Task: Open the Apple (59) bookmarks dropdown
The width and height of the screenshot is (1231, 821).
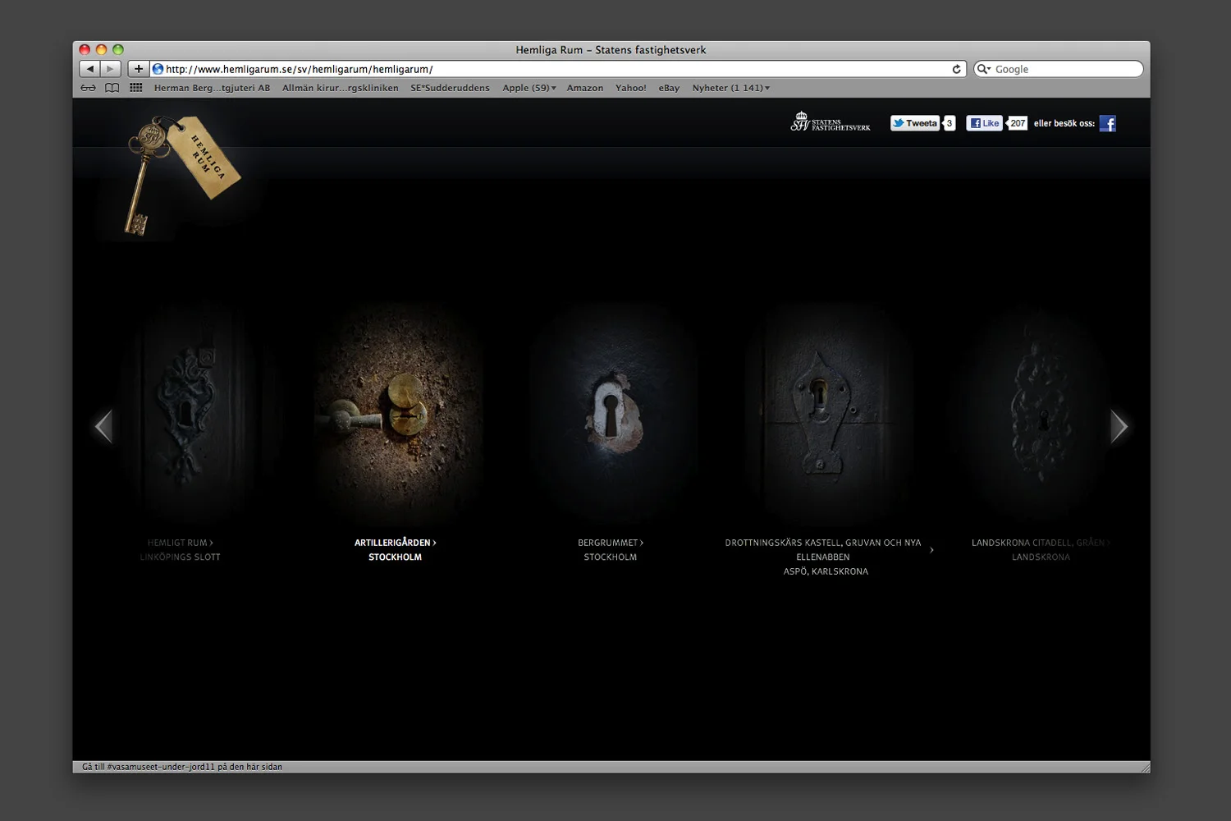Action: tap(529, 88)
